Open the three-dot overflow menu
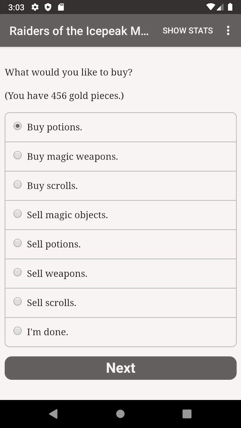This screenshot has height=428, width=241. click(228, 30)
